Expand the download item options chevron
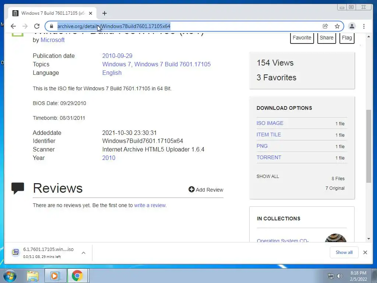This screenshot has height=283, width=377. (84, 253)
